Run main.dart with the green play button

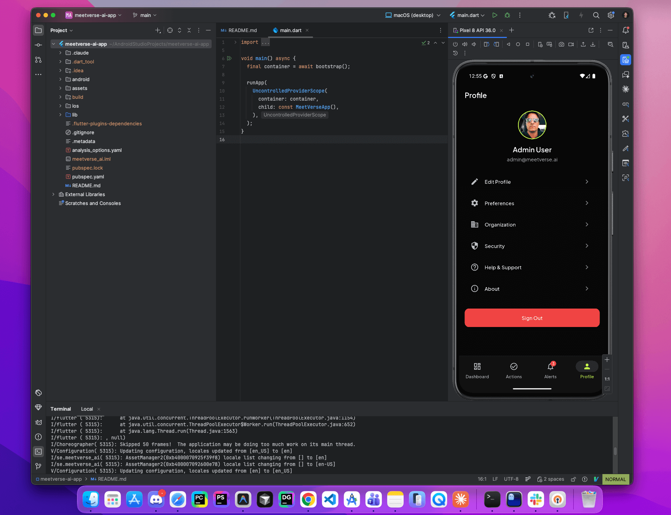click(x=495, y=15)
